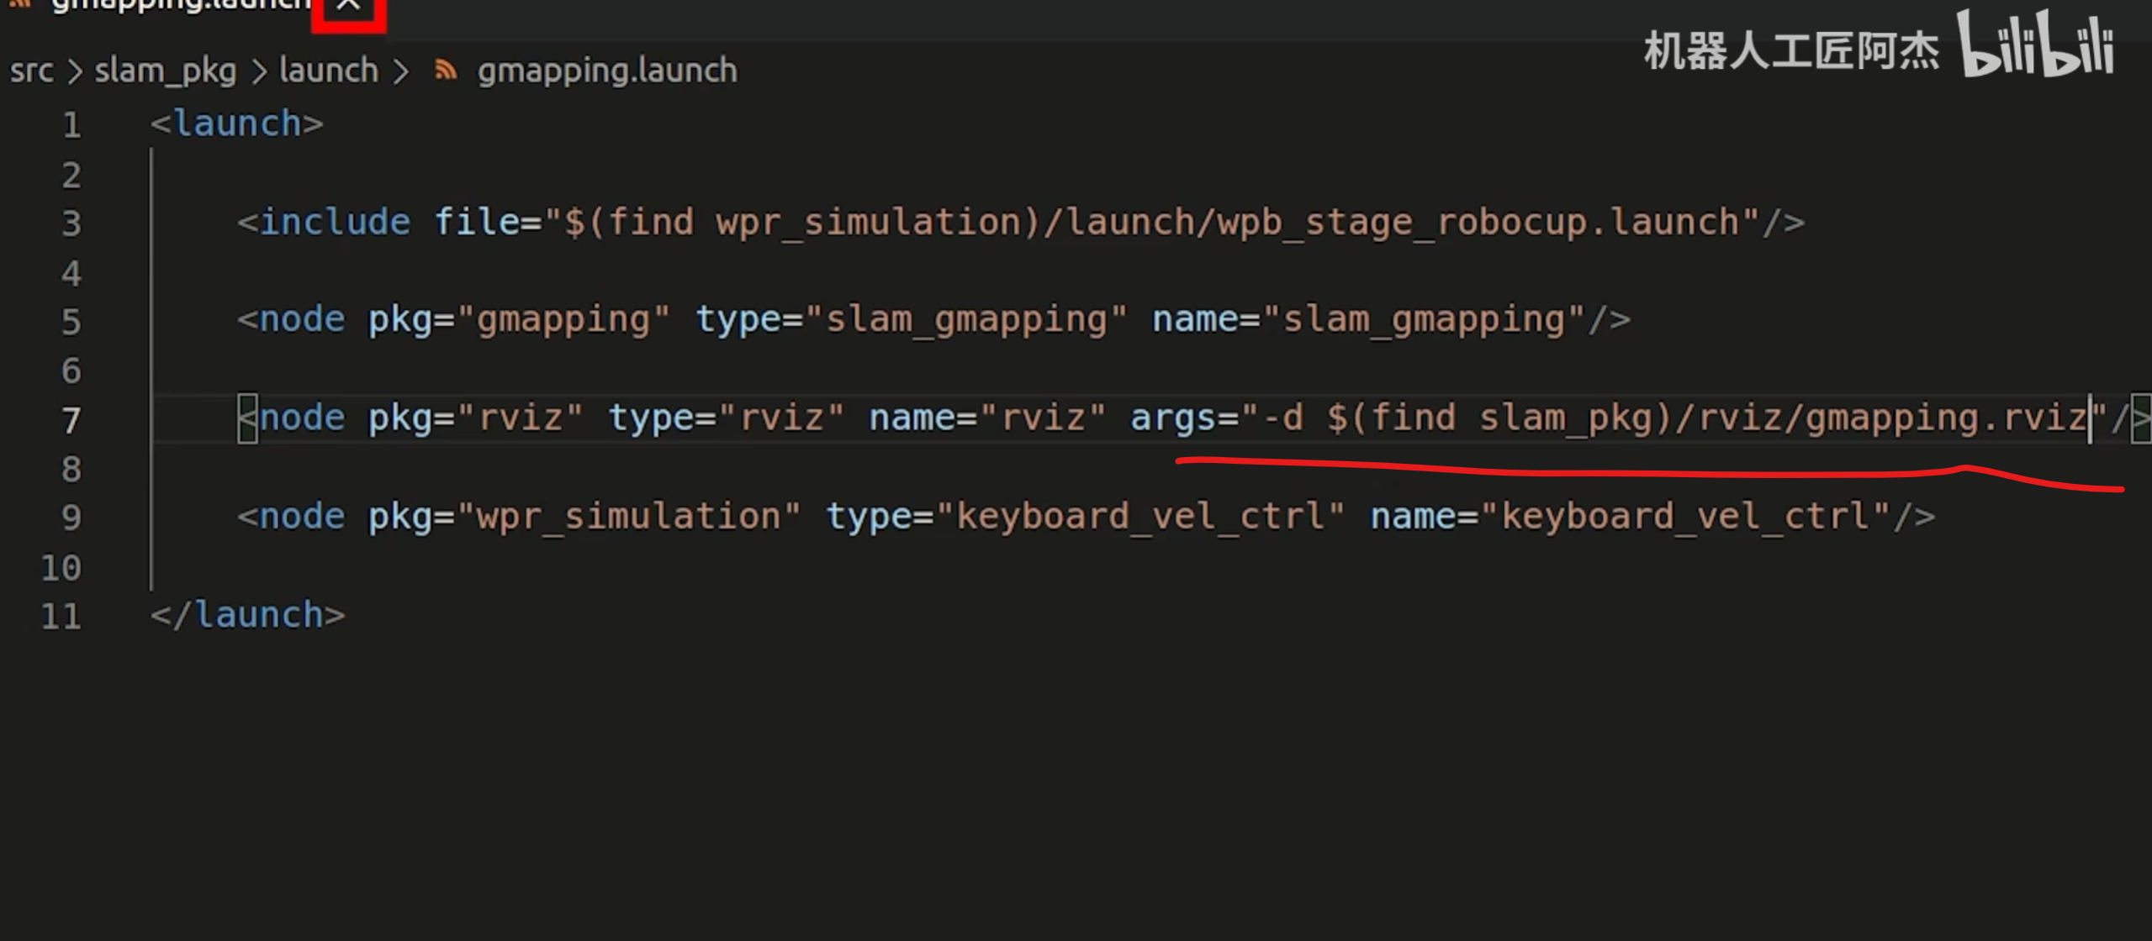This screenshot has height=941, width=2152.
Task: Click line number 9 in the gutter
Action: (x=71, y=518)
